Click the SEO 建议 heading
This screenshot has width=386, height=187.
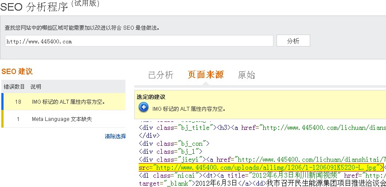(x=17, y=71)
